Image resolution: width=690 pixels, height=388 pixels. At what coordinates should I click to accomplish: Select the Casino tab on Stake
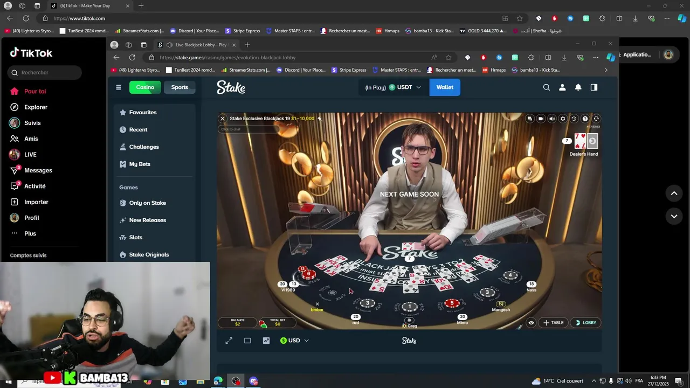point(145,87)
